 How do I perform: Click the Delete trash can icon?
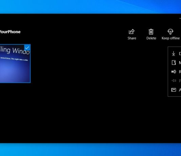pos(151,32)
